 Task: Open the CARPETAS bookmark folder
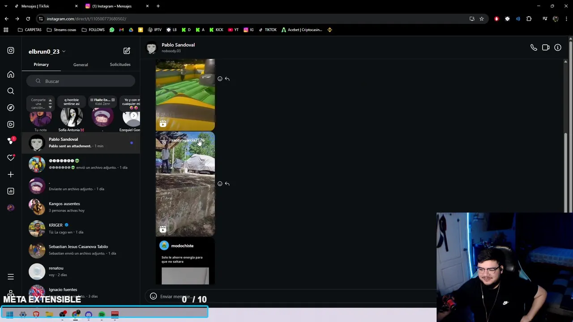[30, 30]
